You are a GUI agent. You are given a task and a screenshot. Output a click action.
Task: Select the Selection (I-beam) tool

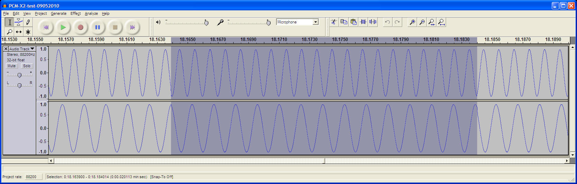coord(10,22)
